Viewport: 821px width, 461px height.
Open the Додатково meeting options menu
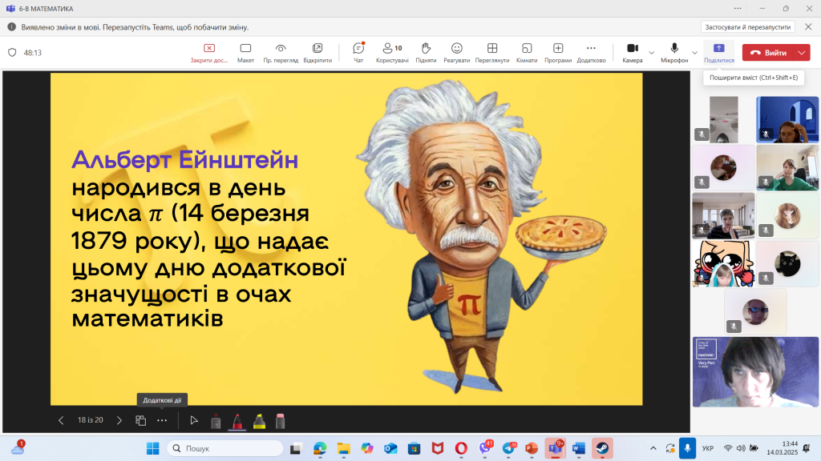593,50
